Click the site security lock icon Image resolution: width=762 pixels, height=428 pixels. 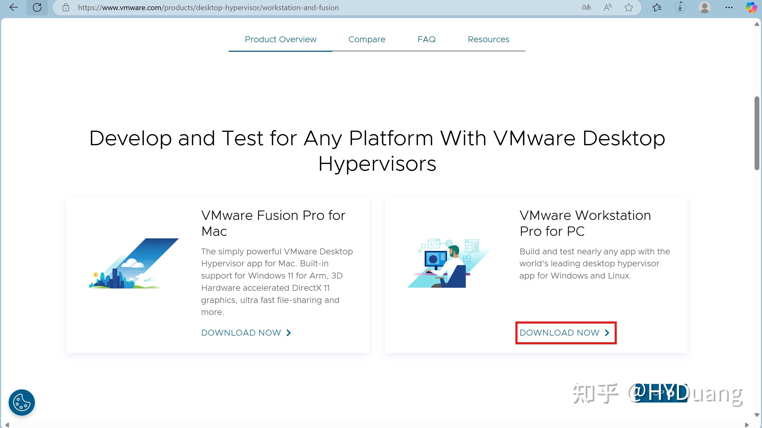click(66, 7)
